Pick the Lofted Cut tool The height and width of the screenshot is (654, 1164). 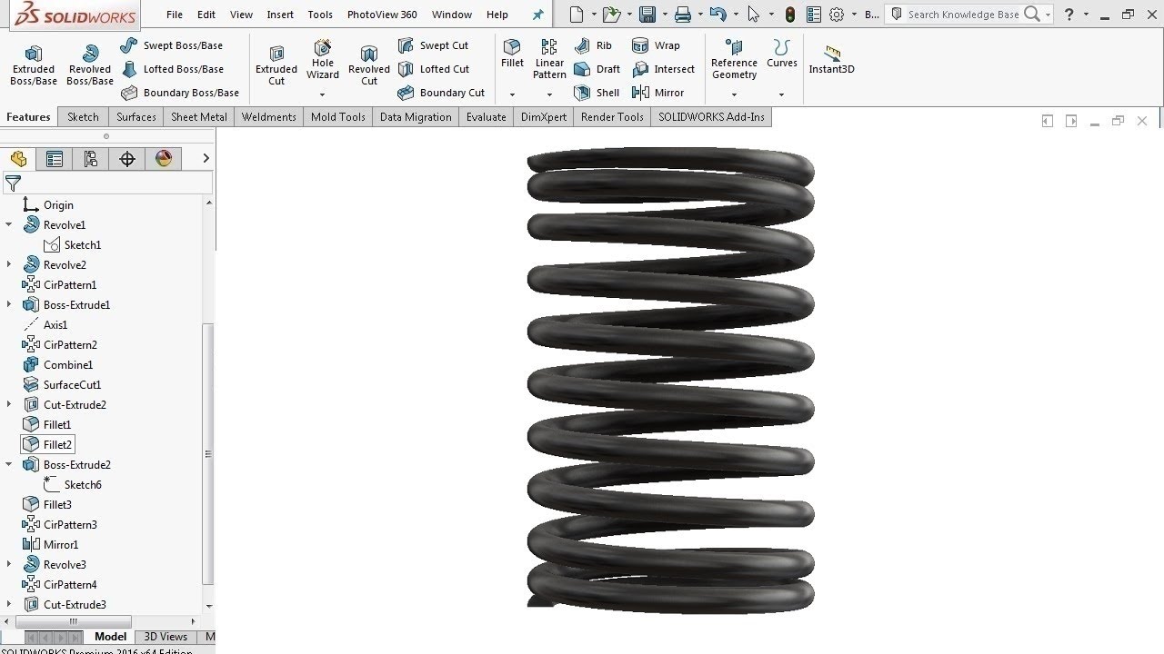pyautogui.click(x=433, y=69)
